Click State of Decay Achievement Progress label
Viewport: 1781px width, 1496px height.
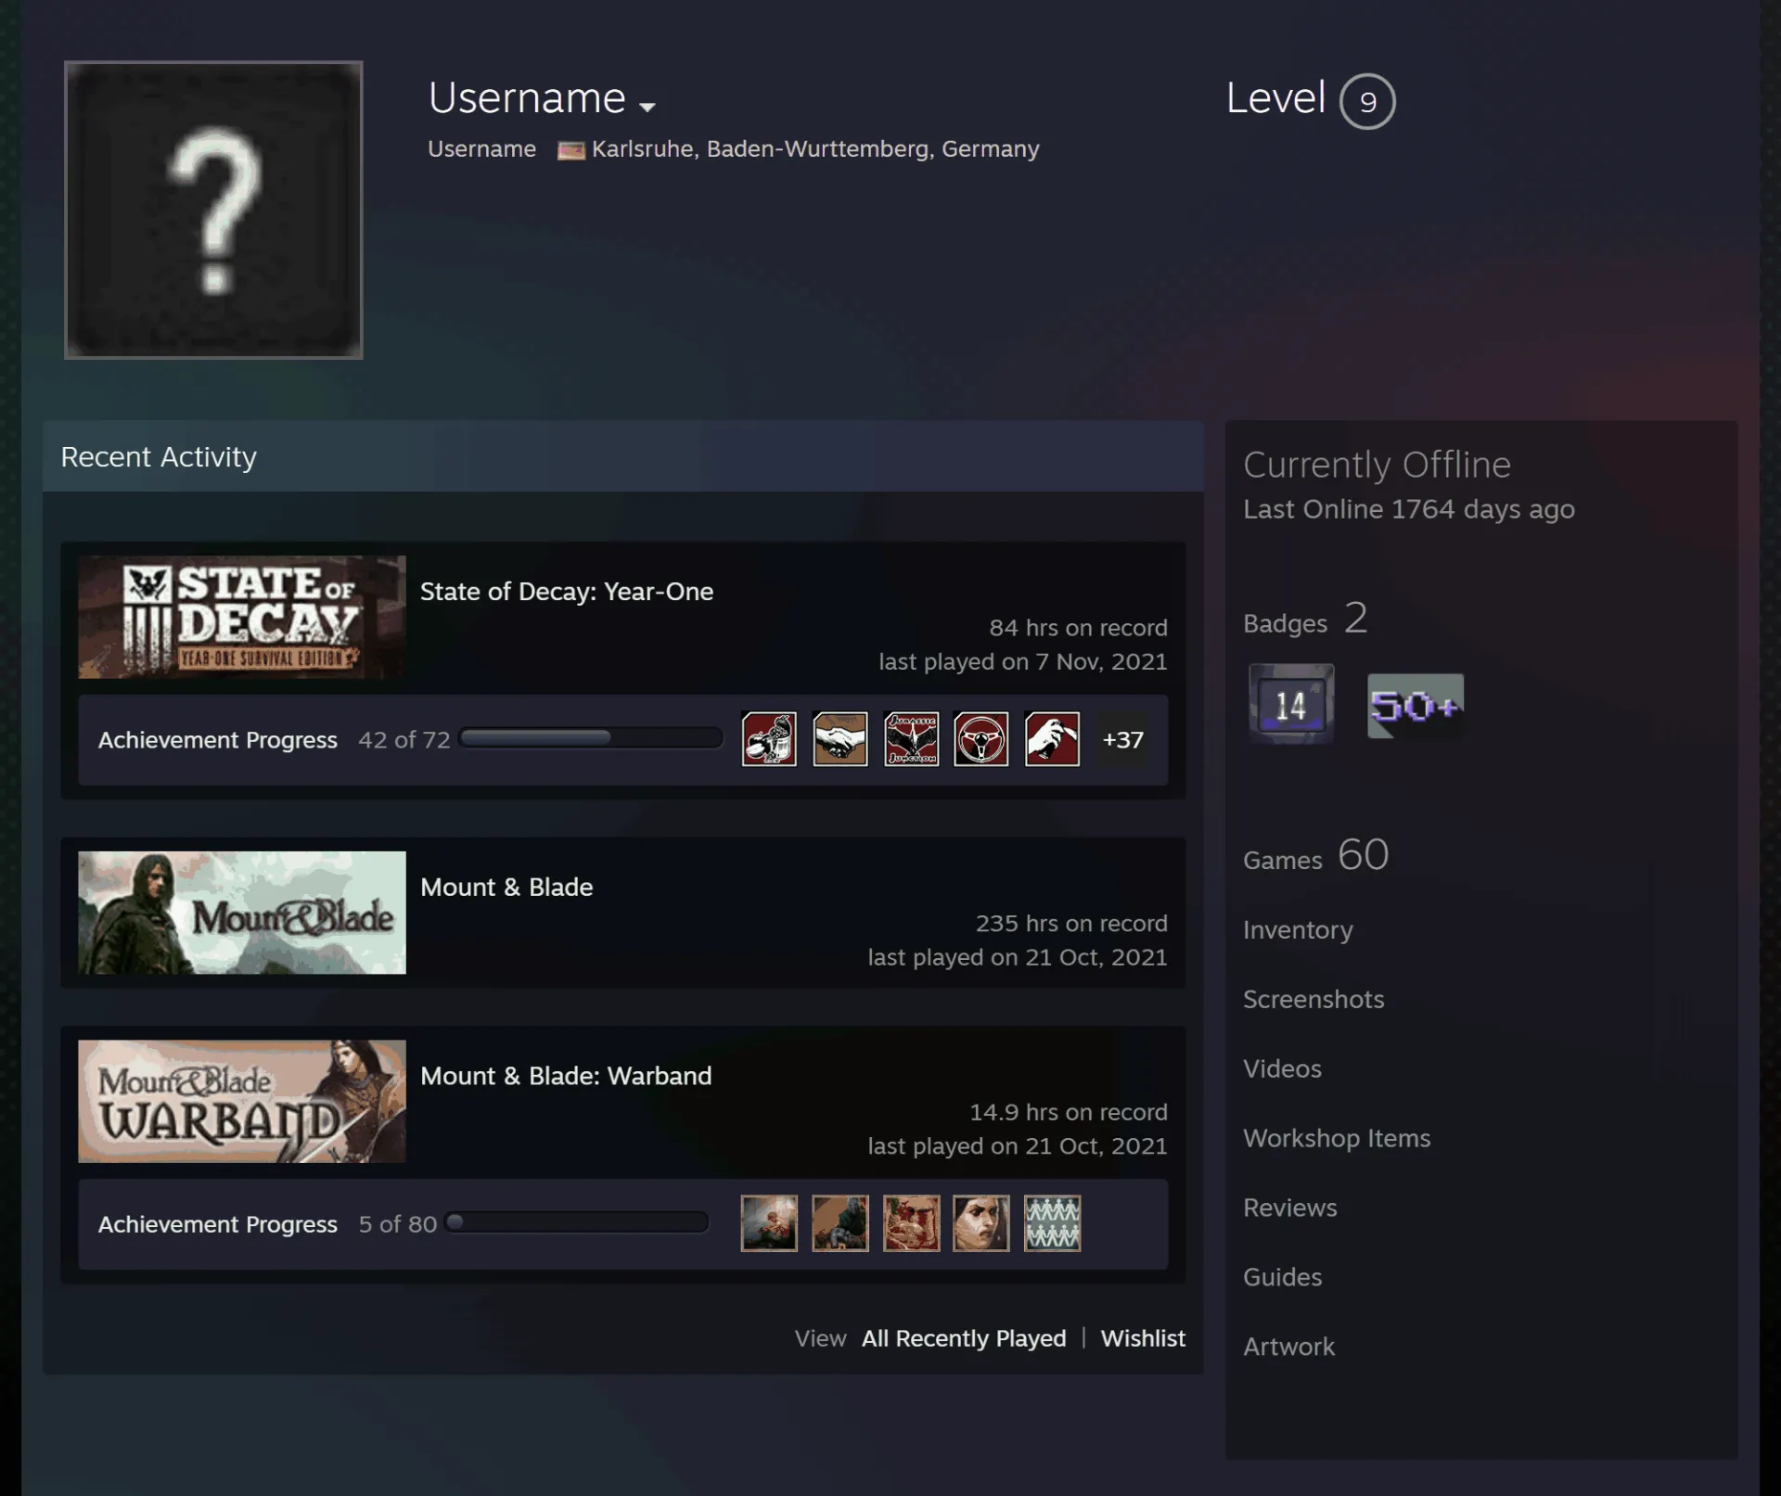tap(218, 740)
